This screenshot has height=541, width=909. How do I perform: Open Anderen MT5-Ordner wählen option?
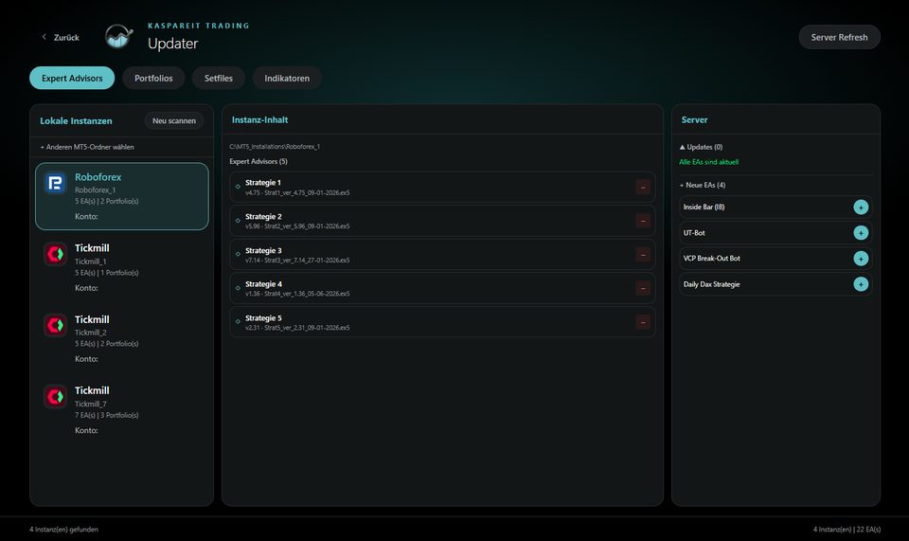(87, 147)
